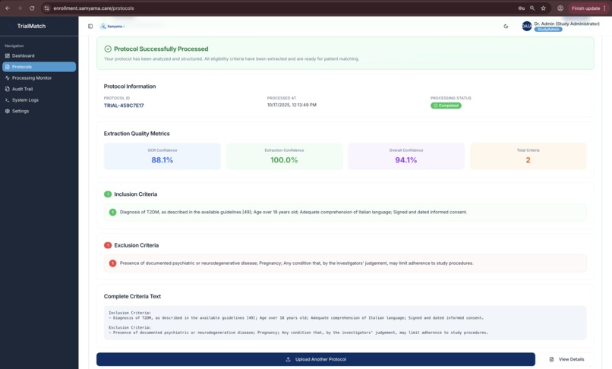Click the browser back arrow
This screenshot has height=369, width=612.
[8, 8]
